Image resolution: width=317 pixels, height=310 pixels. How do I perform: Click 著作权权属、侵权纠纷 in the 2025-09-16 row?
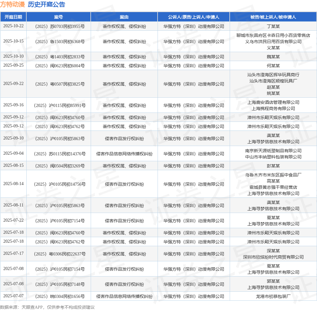124,105
